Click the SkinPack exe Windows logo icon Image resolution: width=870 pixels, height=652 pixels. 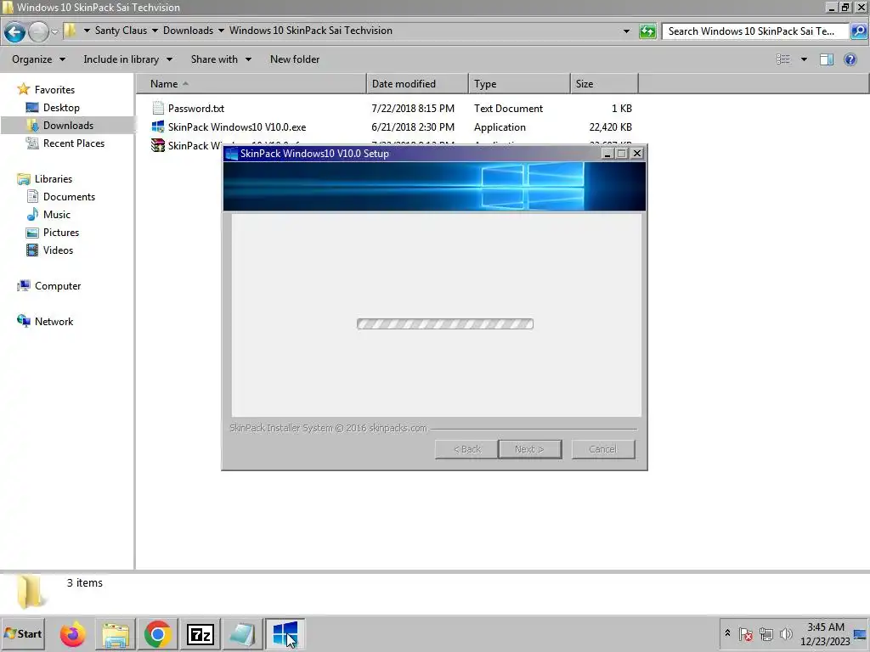coord(158,127)
